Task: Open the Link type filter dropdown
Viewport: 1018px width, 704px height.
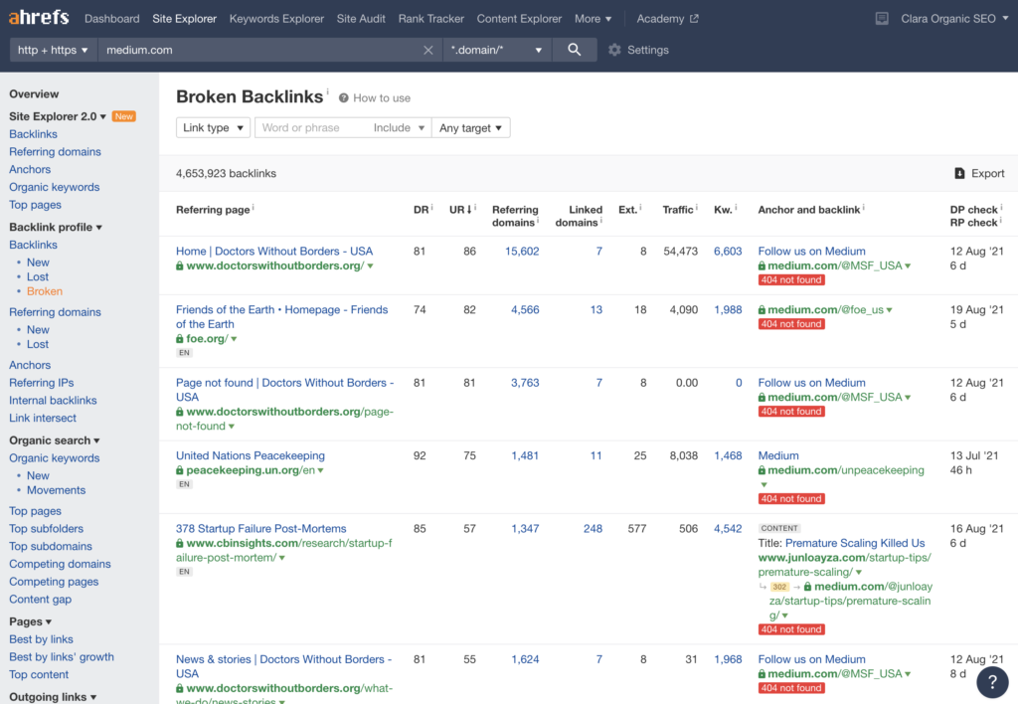Action: (x=213, y=128)
